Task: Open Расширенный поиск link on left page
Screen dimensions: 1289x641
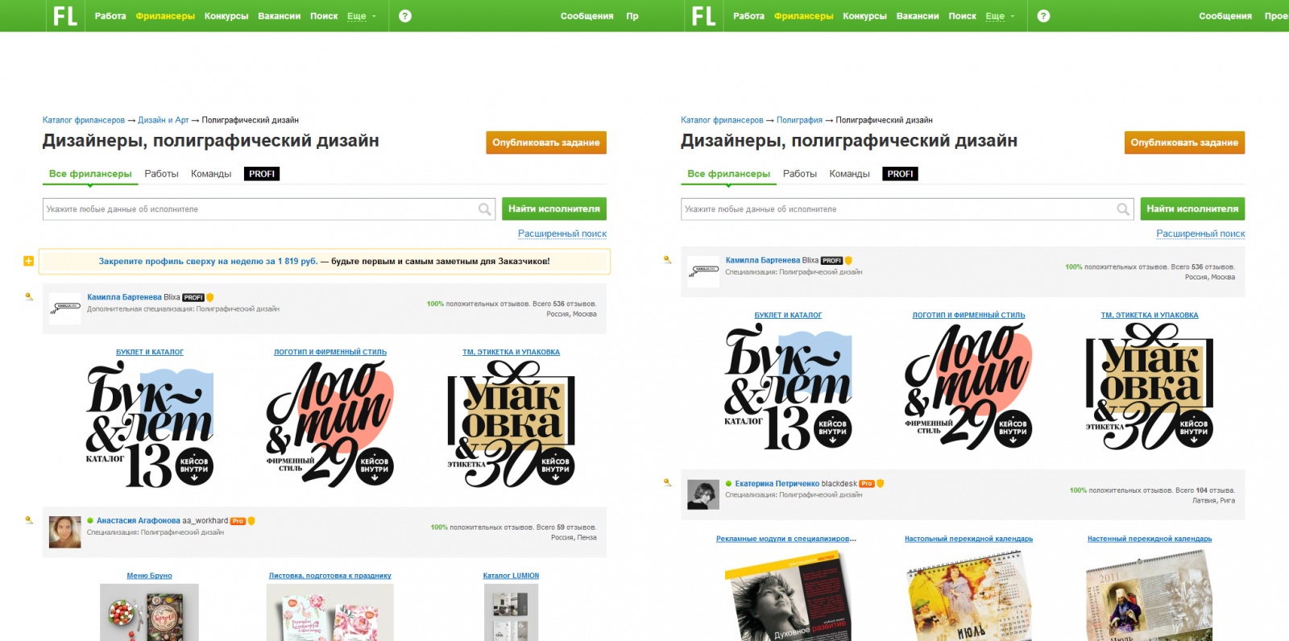Action: tap(562, 234)
